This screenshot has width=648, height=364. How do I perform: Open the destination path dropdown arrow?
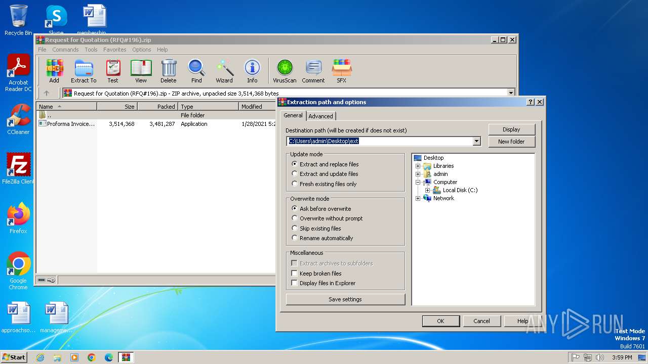pyautogui.click(x=476, y=142)
